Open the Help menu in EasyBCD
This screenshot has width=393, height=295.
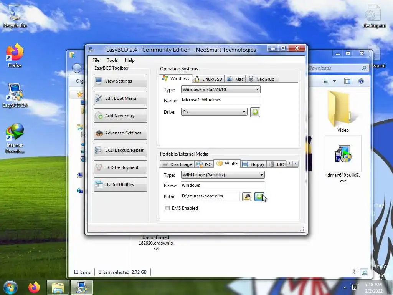(x=130, y=60)
